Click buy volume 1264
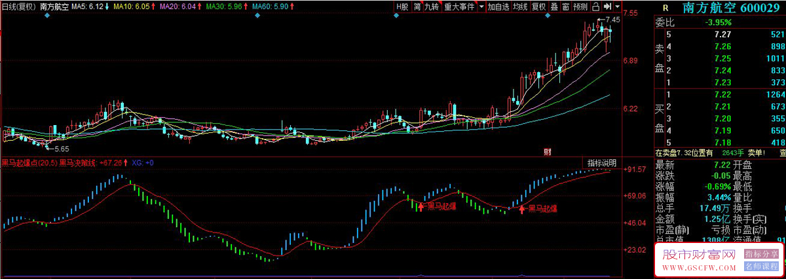The width and height of the screenshot is (786, 279). pyautogui.click(x=774, y=95)
